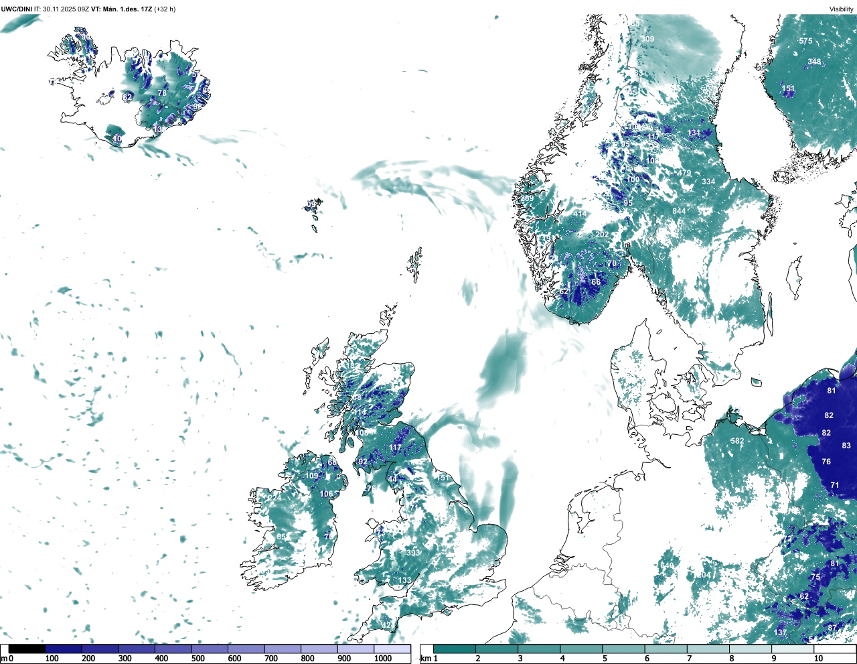The height and width of the screenshot is (664, 857).
Task: Select the 300–400 m legend swatch
Action: [137, 649]
